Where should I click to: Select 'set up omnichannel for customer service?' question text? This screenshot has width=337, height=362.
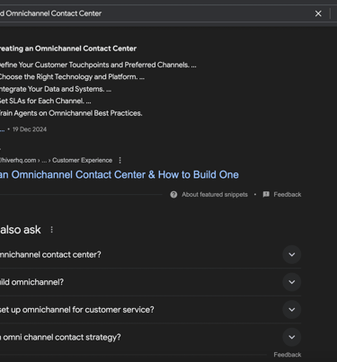(77, 310)
